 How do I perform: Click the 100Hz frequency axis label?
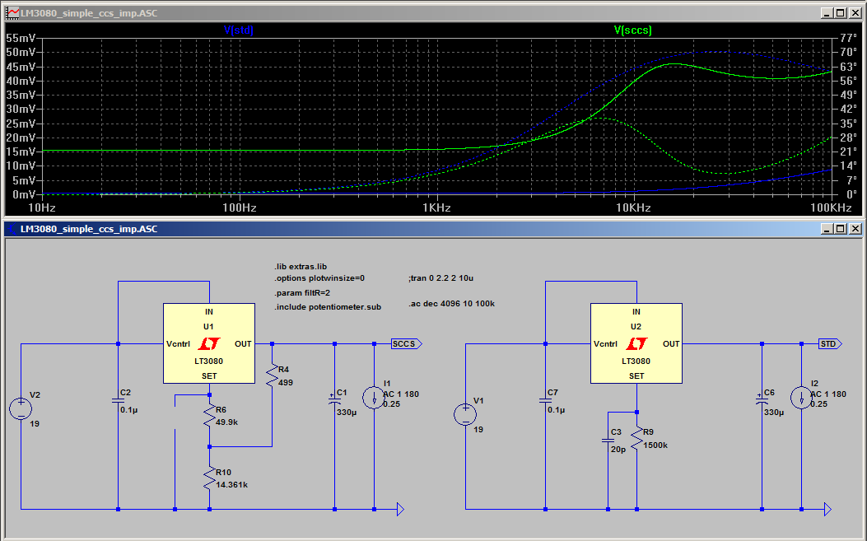240,208
